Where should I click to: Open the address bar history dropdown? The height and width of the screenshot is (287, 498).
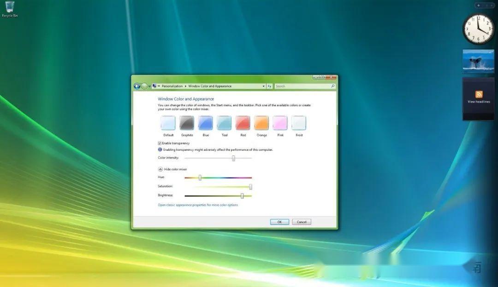click(x=264, y=86)
